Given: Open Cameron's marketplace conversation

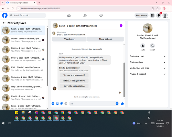Looking at the screenshot, I should pyautogui.click(x=23, y=78).
